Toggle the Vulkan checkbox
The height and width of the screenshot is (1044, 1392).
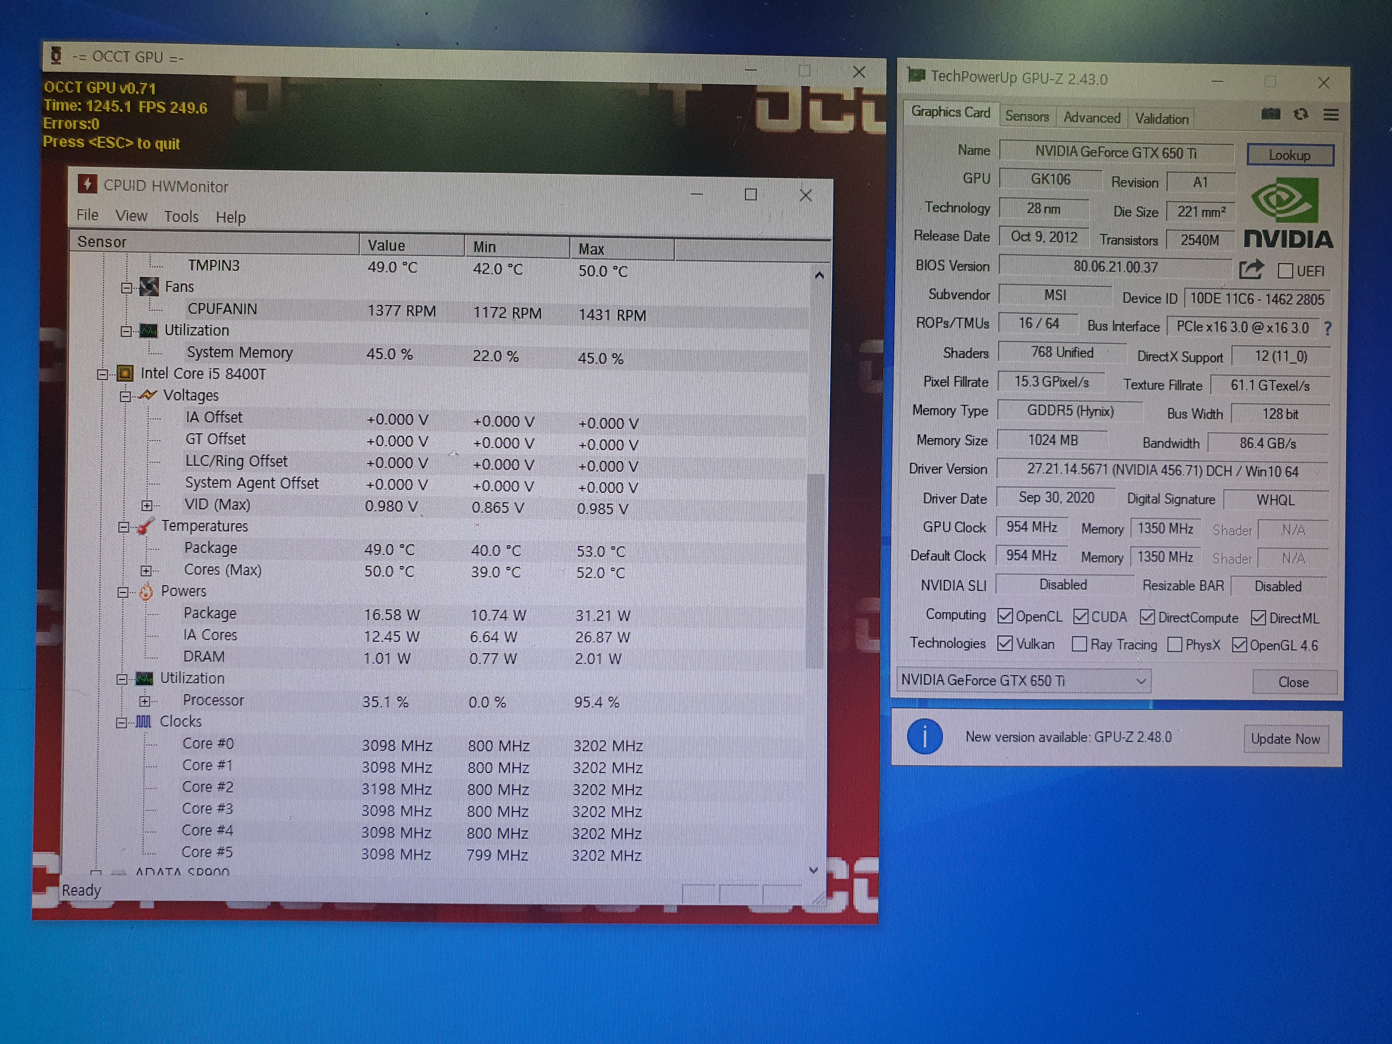click(1006, 643)
